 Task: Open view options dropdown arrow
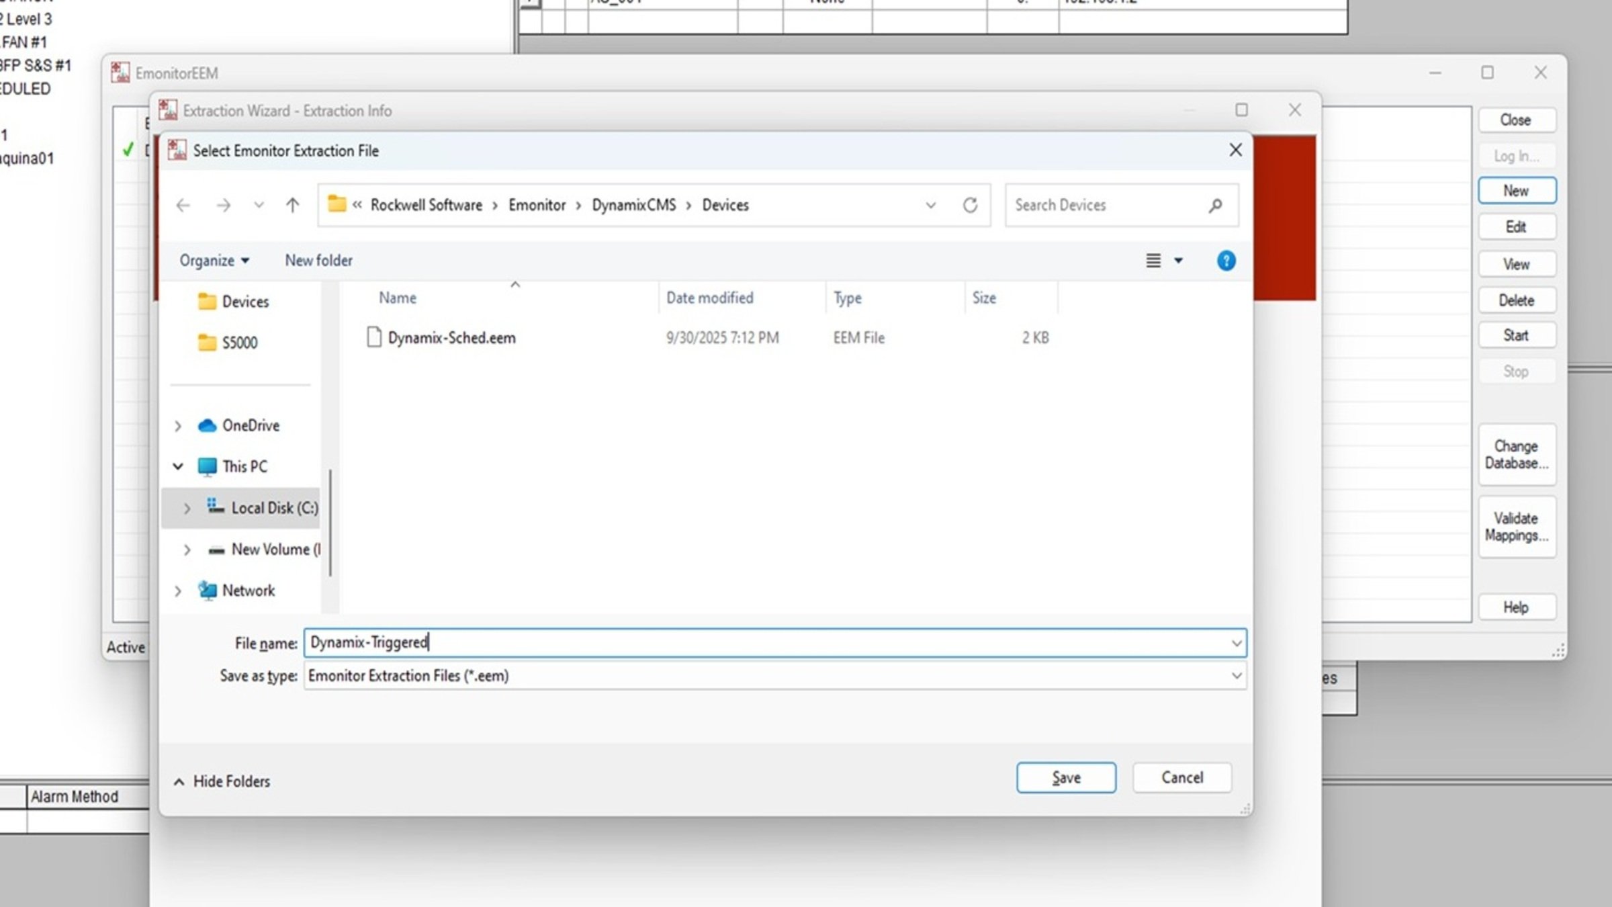1178,261
